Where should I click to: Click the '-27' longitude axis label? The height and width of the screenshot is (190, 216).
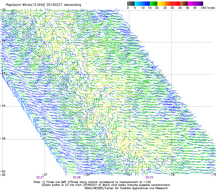pos(45,175)
